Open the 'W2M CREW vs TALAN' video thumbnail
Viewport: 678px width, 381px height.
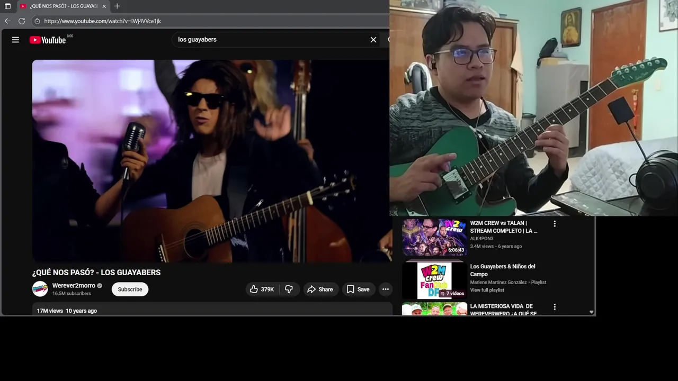pos(434,237)
